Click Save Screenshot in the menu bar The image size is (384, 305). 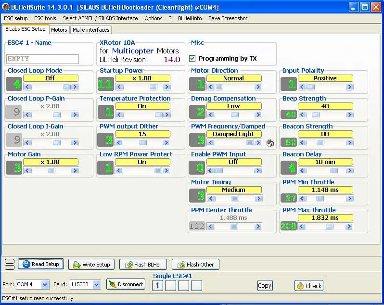(x=228, y=18)
